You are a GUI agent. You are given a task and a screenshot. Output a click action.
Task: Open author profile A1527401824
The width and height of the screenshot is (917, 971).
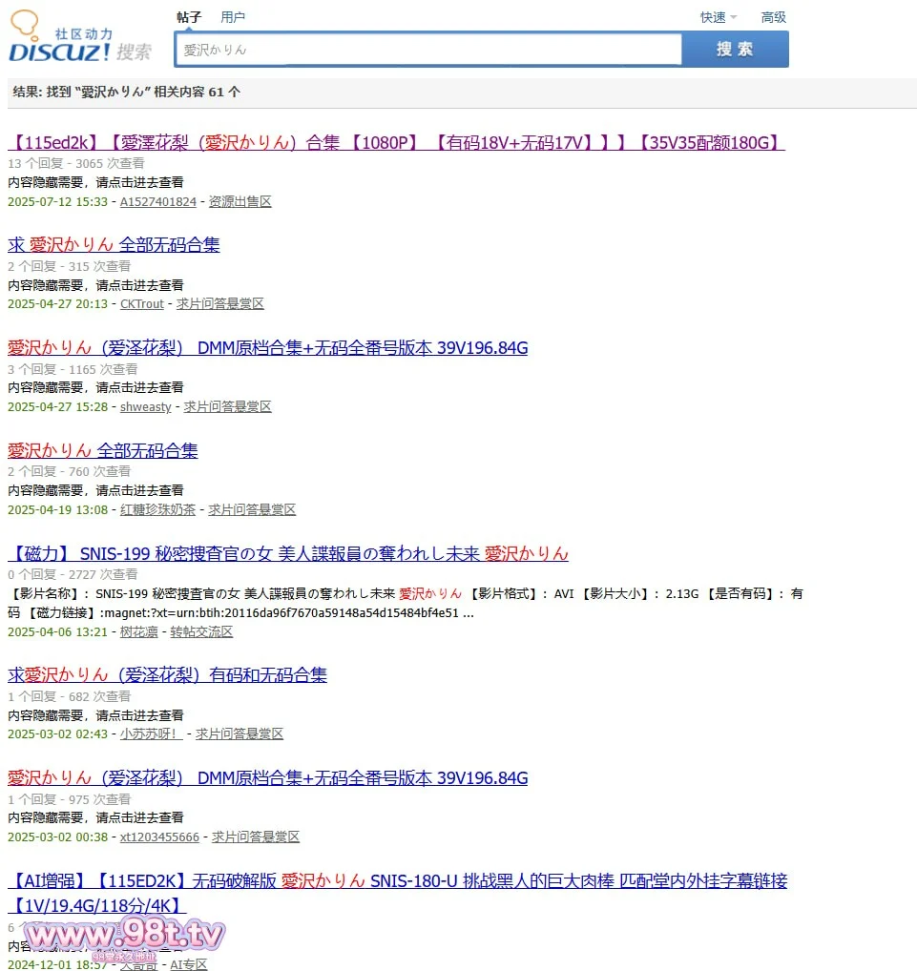click(x=157, y=202)
